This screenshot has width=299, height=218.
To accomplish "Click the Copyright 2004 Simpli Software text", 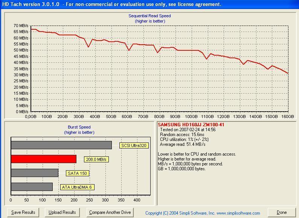I will click(x=203, y=213).
